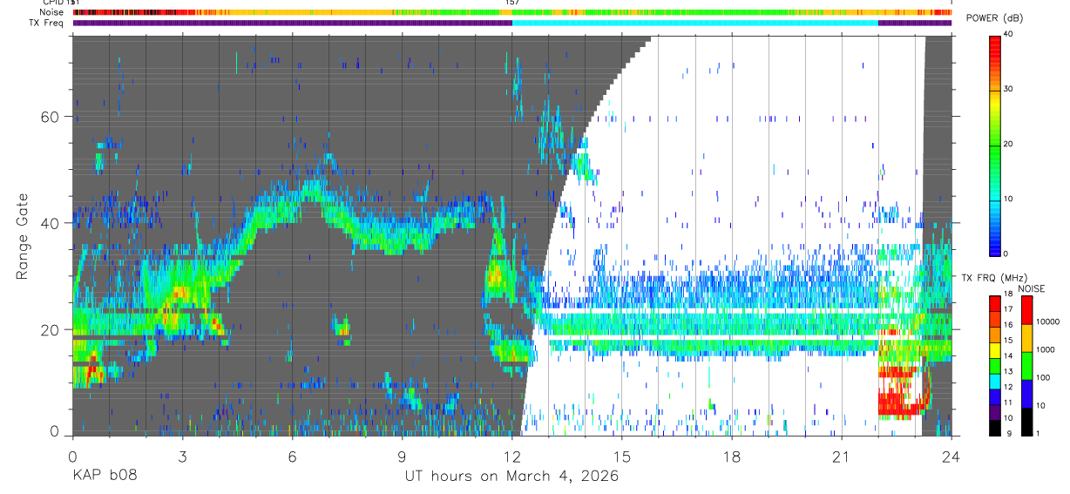Click the '30' power color bar label
Image resolution: width=1070 pixels, height=494 pixels.
pos(1009,90)
